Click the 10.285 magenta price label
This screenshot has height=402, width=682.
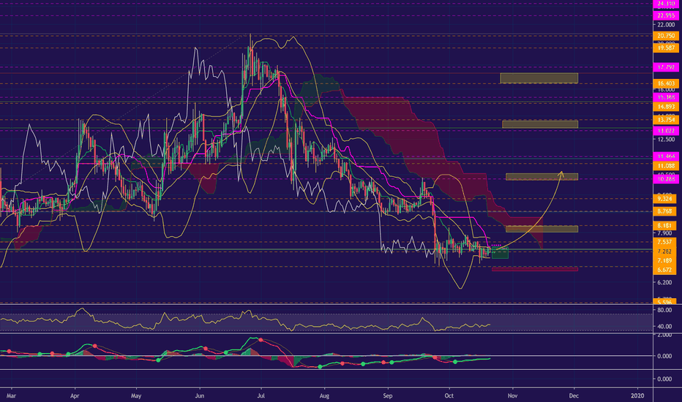click(666, 178)
